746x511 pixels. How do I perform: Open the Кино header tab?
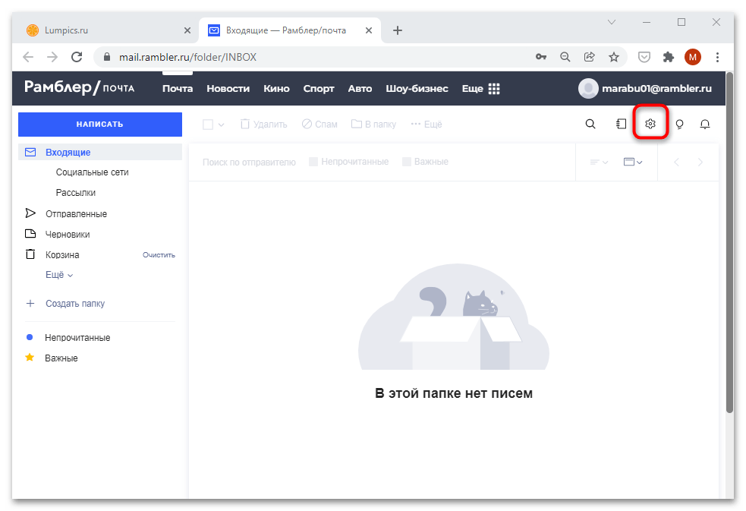tap(276, 89)
